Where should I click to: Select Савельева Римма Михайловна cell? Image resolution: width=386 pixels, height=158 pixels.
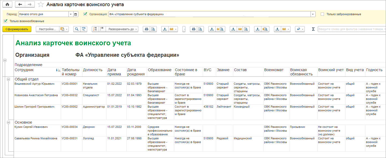coord(37,144)
